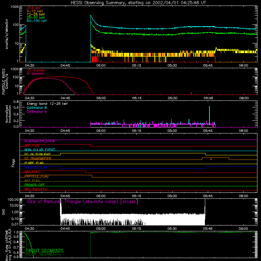The width and height of the screenshot is (261, 261).
Task: Click the '04:30' tick under the counts plot
Action: tap(30, 66)
